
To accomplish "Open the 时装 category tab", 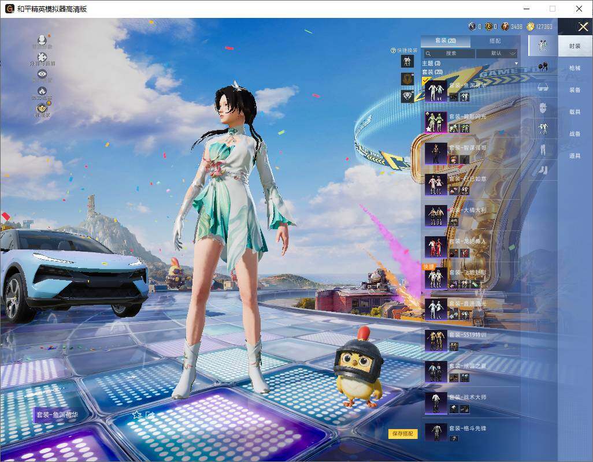I will coord(575,46).
